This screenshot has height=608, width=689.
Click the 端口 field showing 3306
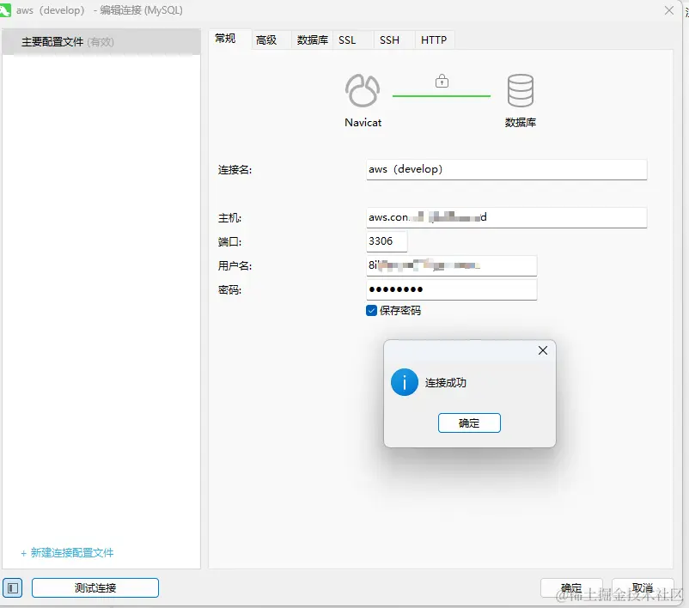tap(387, 241)
